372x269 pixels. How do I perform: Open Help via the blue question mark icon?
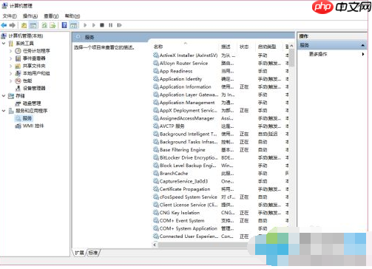(64, 25)
